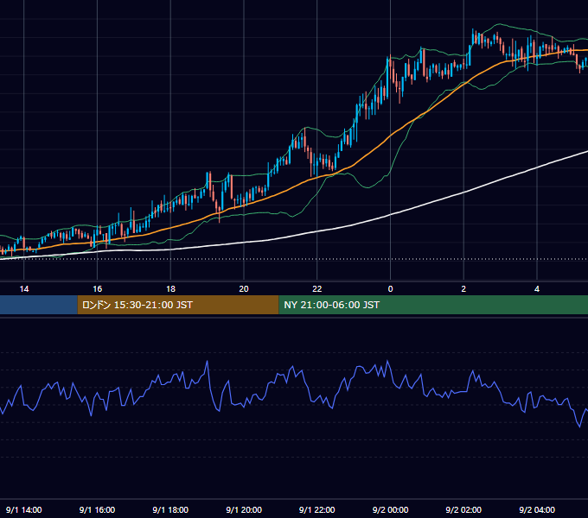This screenshot has width=588, height=518.
Task: Click the 20 hour axis label
Action: pos(244,289)
